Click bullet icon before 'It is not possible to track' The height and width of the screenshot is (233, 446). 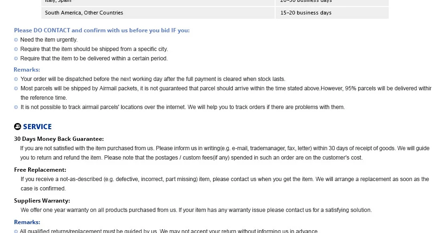pyautogui.click(x=16, y=108)
